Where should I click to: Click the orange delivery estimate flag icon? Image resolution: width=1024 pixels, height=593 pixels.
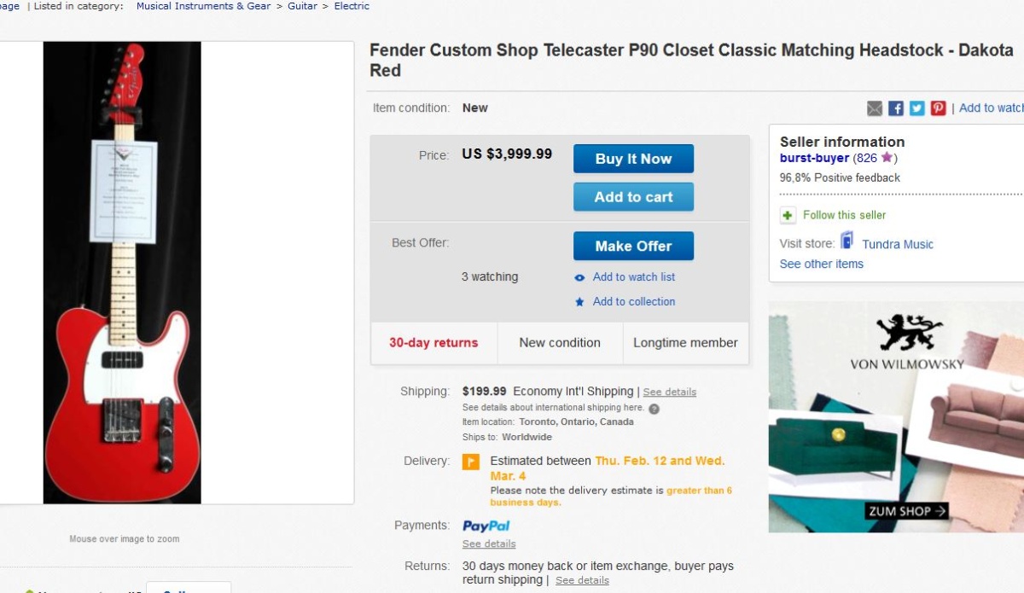point(471,462)
